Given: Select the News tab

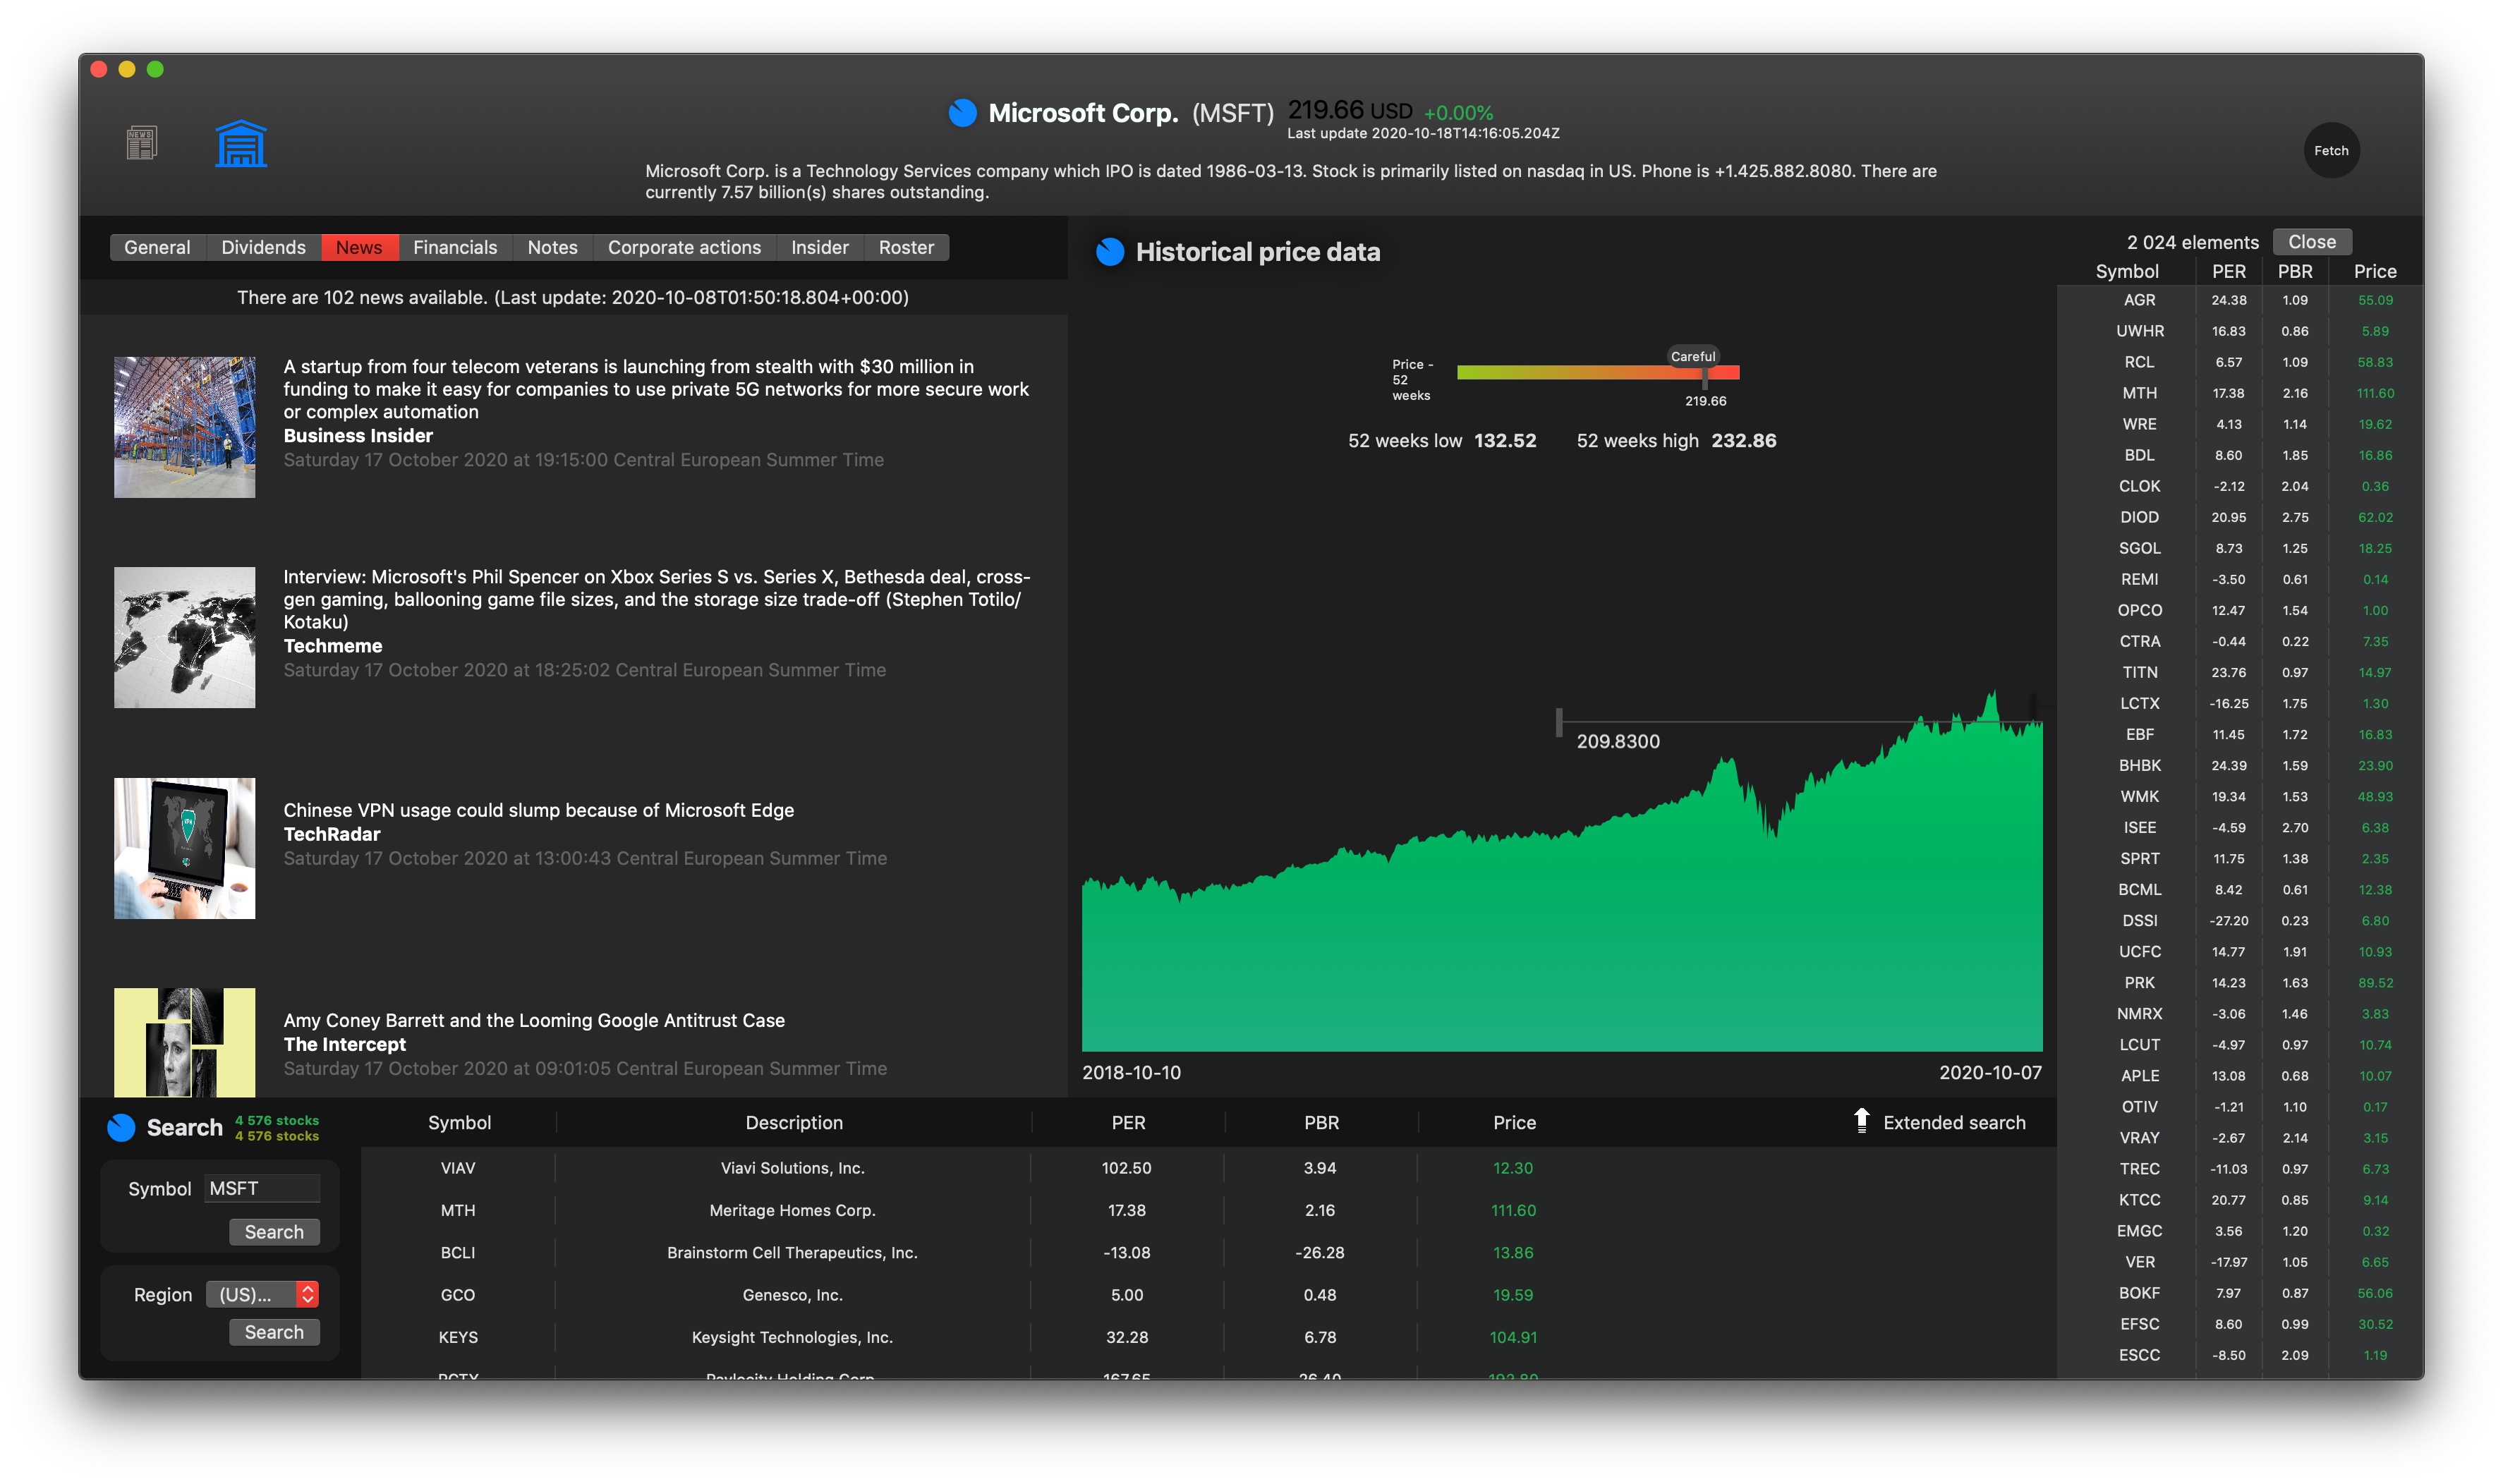Looking at the screenshot, I should tap(359, 247).
